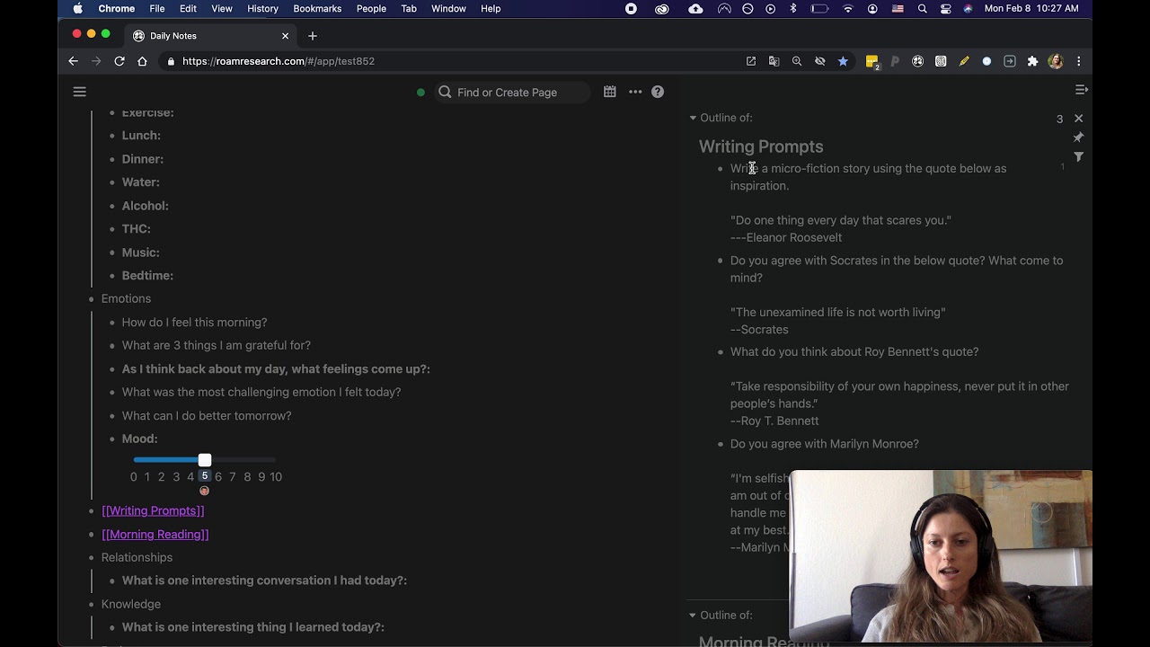Click the Wi-Fi status icon
Viewport: 1150px width, 647px height.
[x=848, y=8]
